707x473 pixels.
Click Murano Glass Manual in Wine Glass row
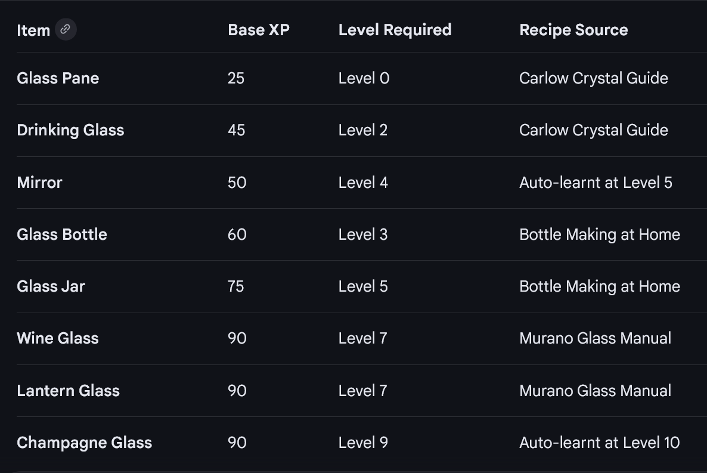point(595,338)
